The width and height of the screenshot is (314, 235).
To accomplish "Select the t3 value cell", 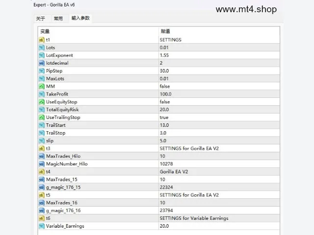I will pos(219,148).
